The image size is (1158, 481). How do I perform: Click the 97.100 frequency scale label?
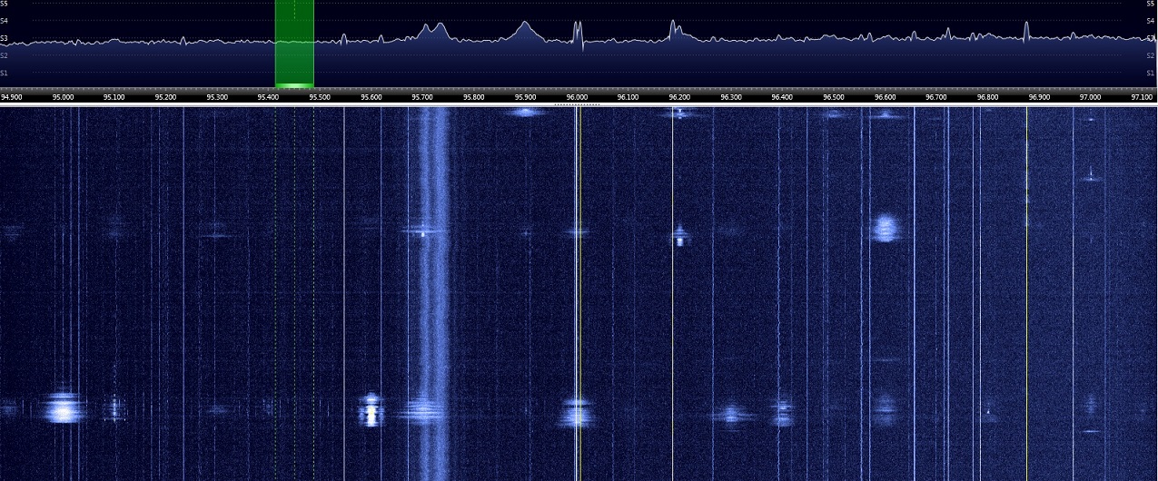pyautogui.click(x=1142, y=96)
